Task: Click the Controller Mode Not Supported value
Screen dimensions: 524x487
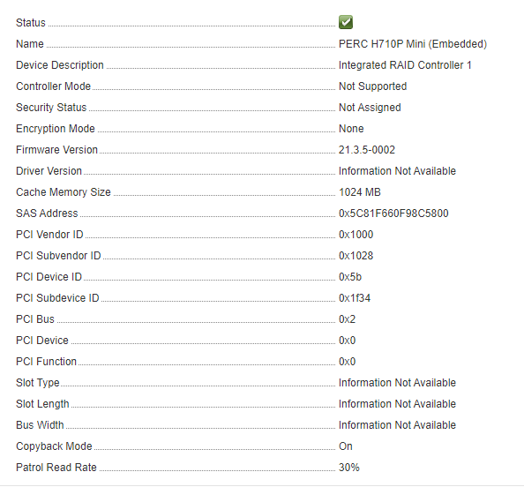Action: 372,86
